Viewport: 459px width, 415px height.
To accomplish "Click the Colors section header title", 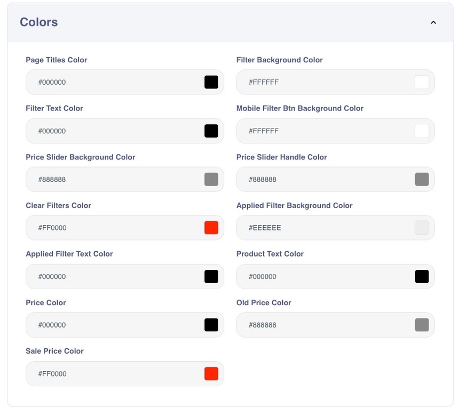I will [39, 22].
